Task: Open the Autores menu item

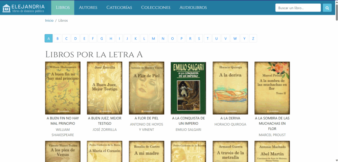Action: (88, 8)
